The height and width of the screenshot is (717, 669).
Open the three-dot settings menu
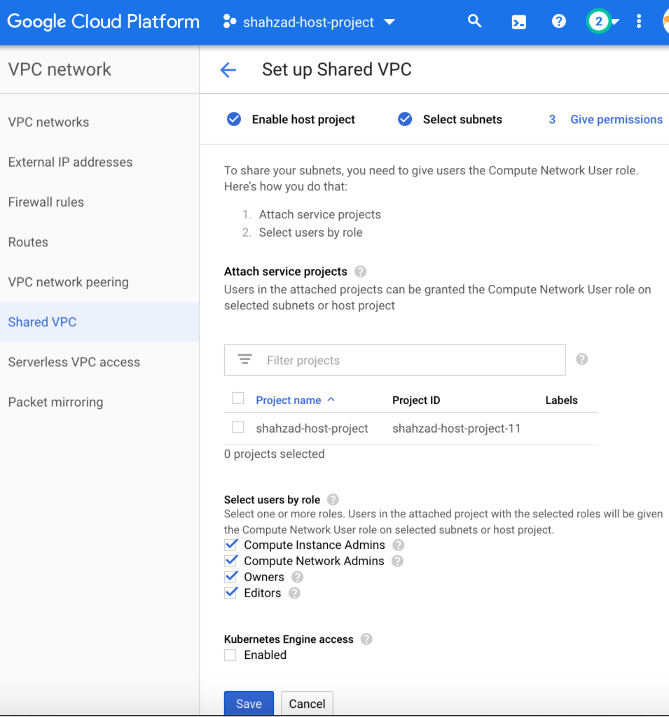coord(639,22)
